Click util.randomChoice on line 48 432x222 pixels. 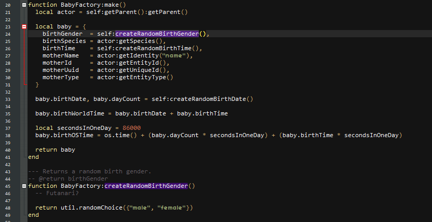91,208
